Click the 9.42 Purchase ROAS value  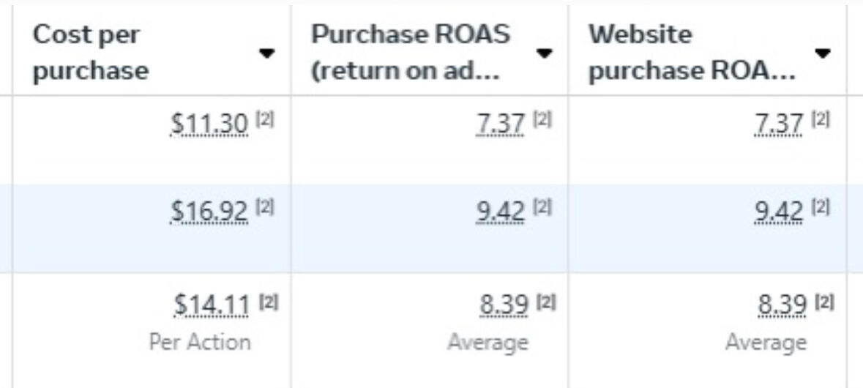[x=501, y=211]
